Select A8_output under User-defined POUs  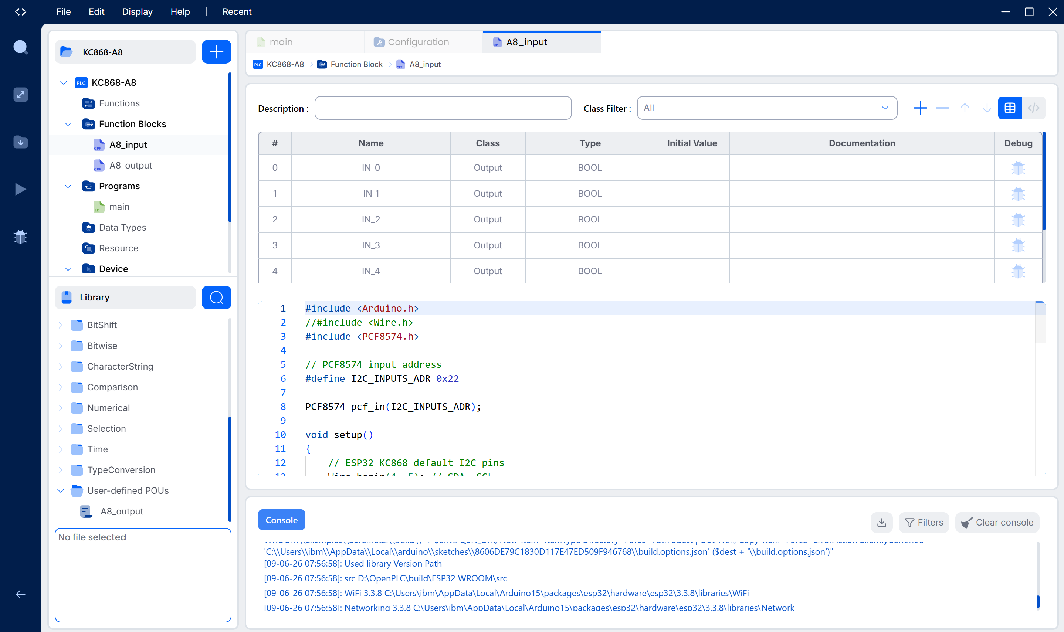point(121,512)
